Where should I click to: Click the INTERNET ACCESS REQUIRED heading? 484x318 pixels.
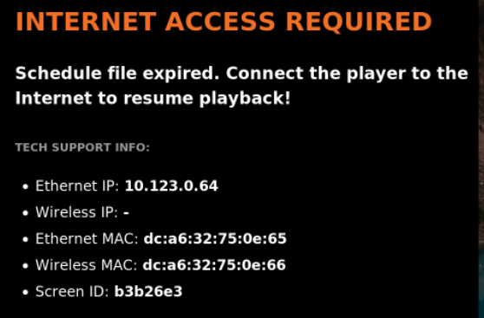[224, 22]
